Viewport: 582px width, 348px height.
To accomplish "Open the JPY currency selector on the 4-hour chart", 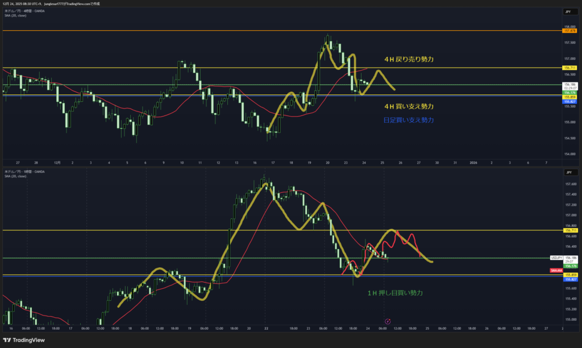I will point(567,12).
